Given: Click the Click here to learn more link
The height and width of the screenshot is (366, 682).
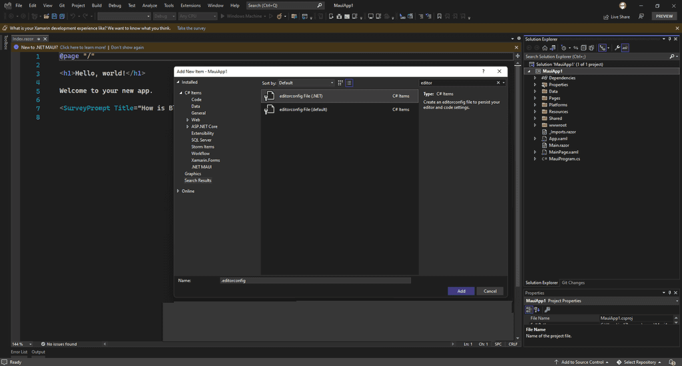Looking at the screenshot, I should click(x=83, y=47).
